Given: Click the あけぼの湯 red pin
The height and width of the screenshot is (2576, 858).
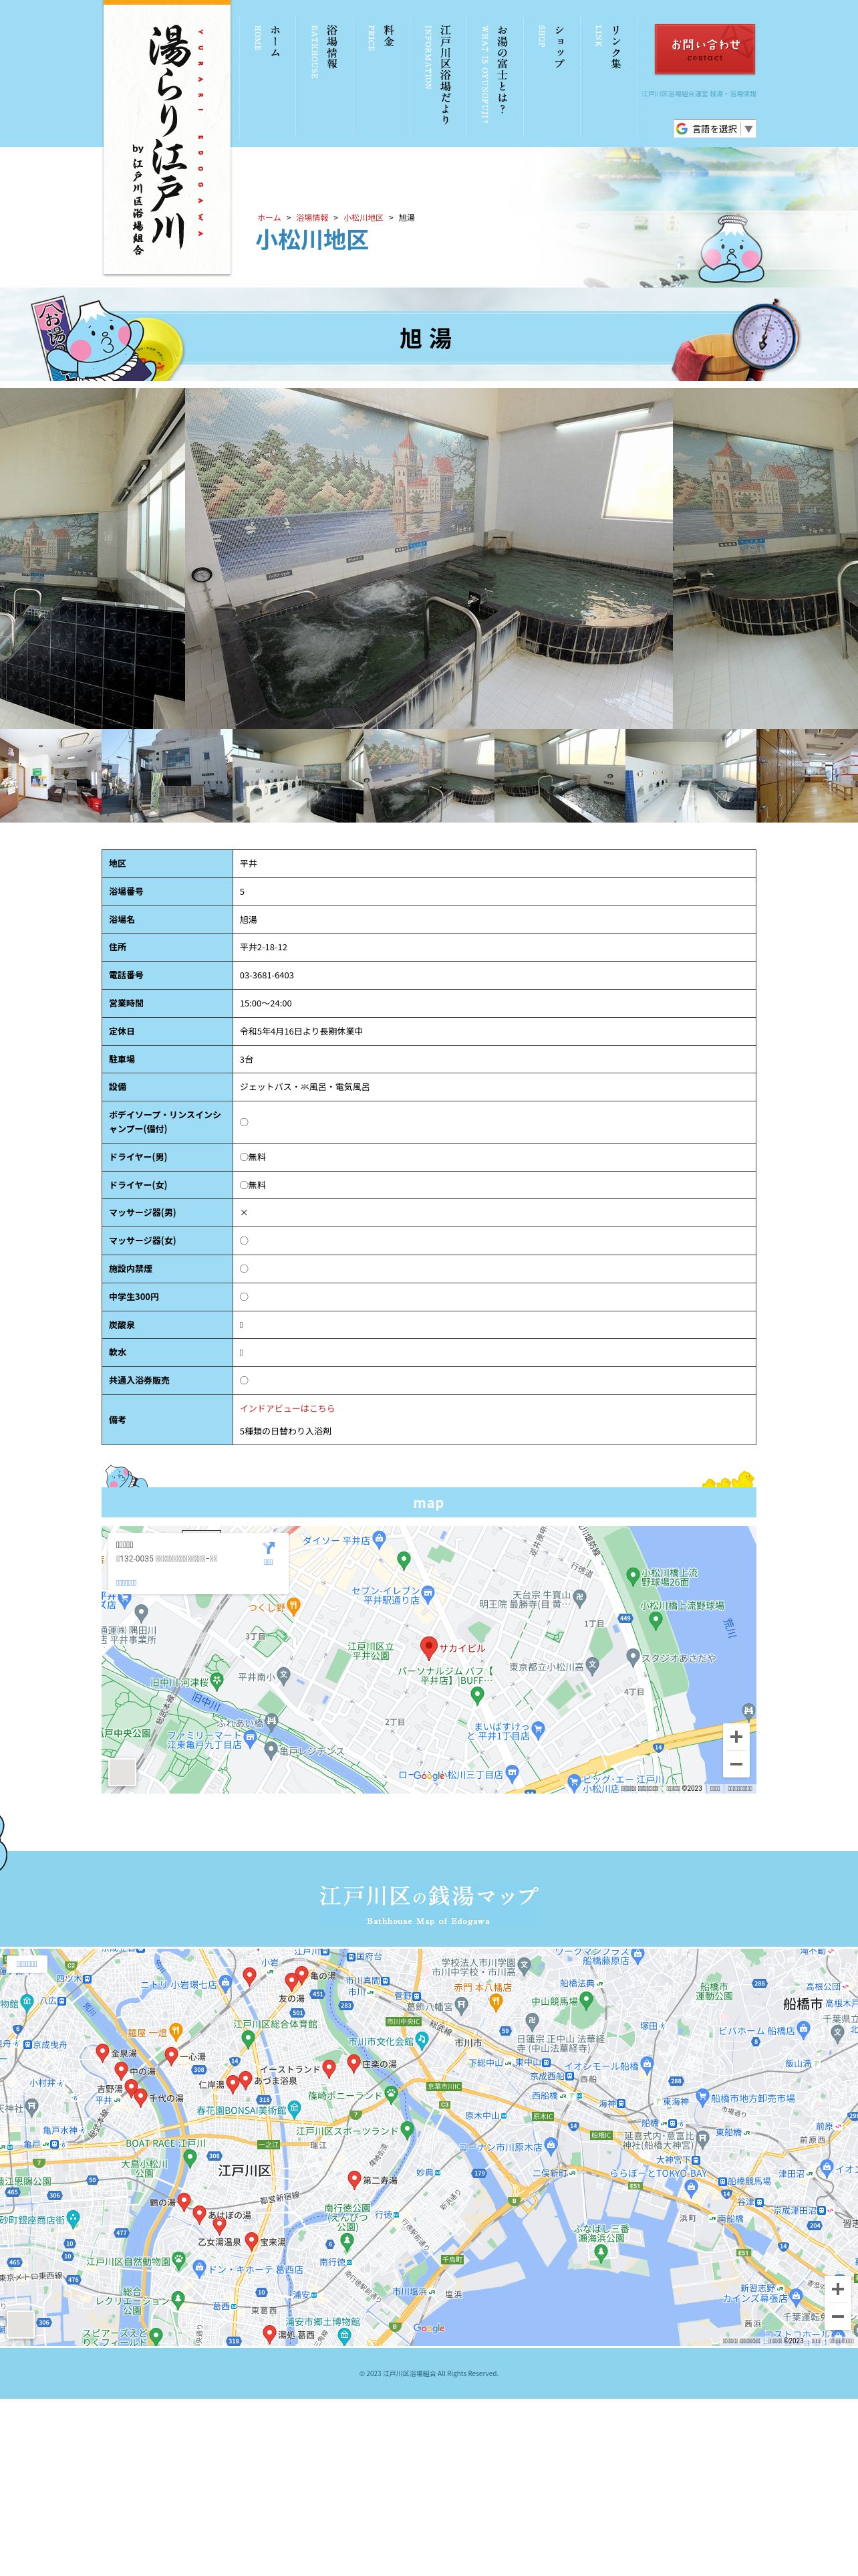Looking at the screenshot, I should coord(200,2214).
